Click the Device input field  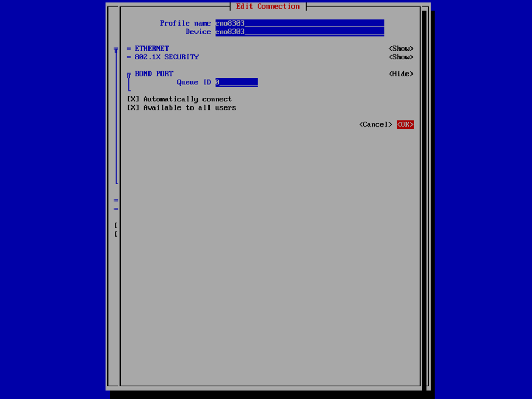(299, 32)
